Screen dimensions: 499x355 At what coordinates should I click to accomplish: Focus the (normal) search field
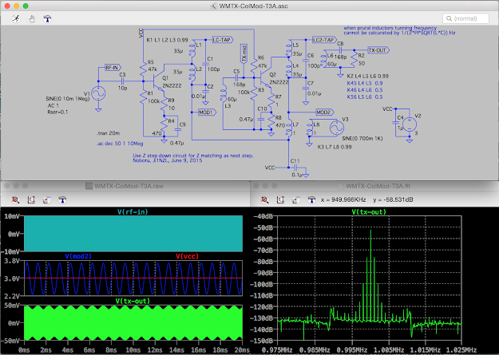point(465,19)
